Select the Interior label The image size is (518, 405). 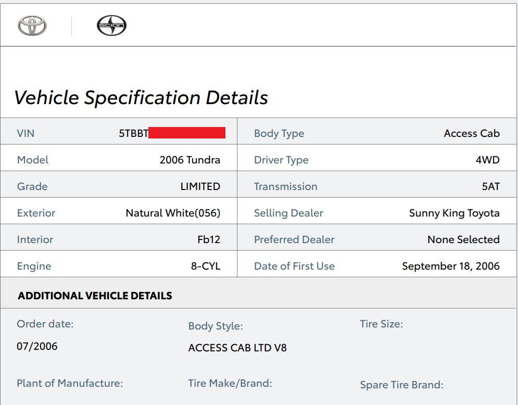35,239
